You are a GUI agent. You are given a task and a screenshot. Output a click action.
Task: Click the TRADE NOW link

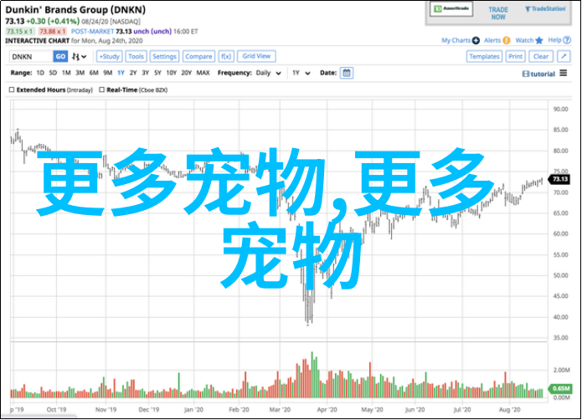(x=498, y=13)
